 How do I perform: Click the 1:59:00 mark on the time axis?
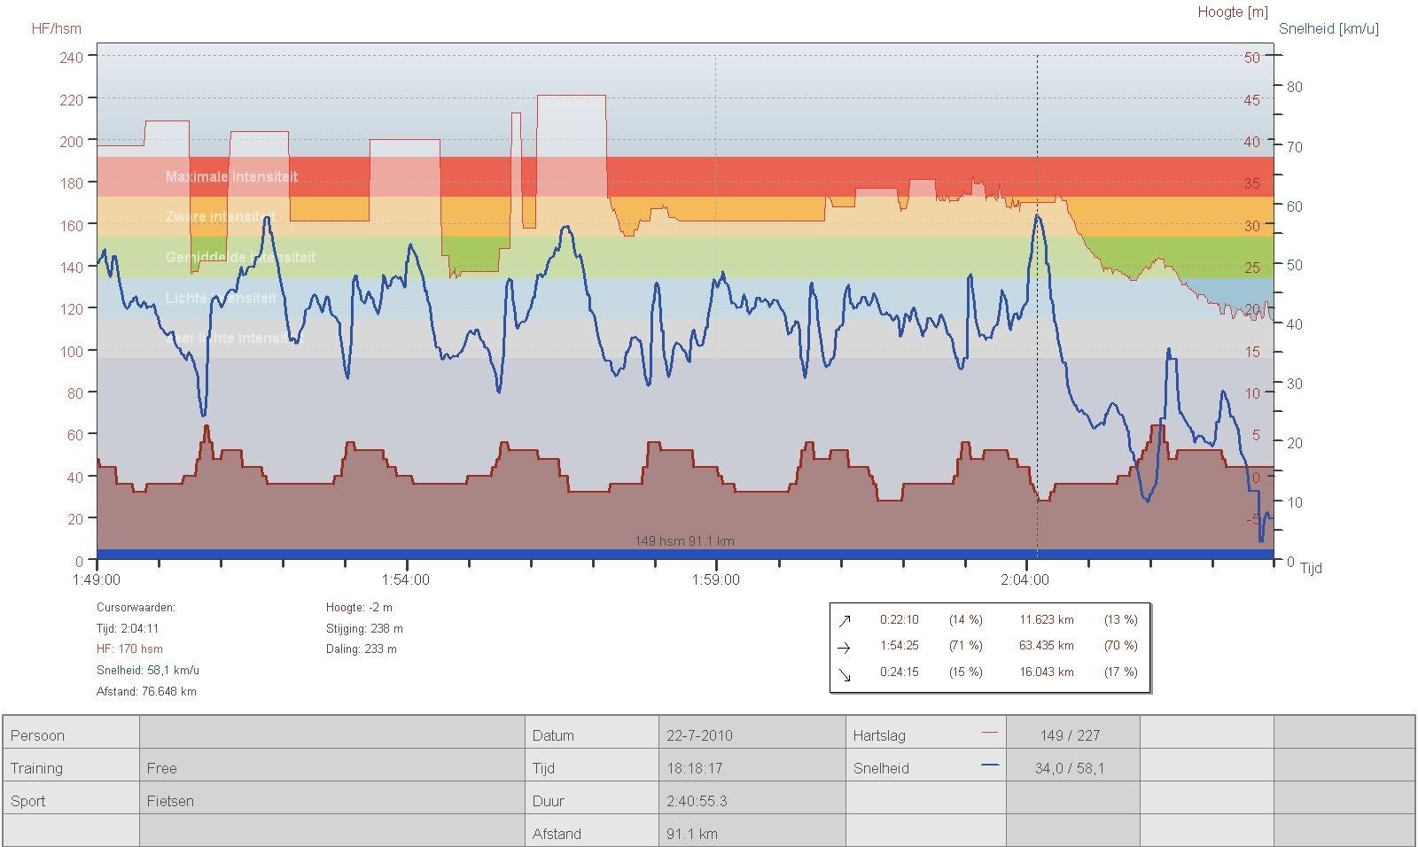click(715, 580)
